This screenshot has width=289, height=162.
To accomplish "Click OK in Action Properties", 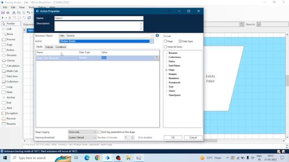I will click(x=172, y=138).
